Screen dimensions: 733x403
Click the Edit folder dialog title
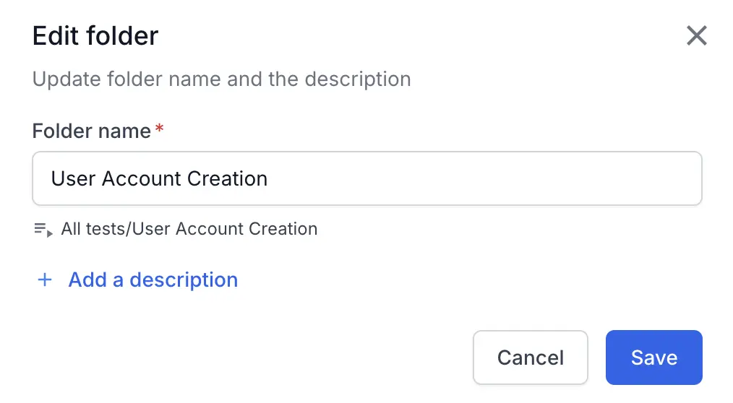coord(95,36)
